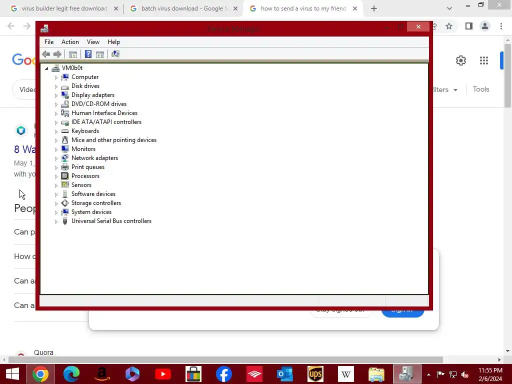Select the Display adapters icon
512x384 pixels.
pyautogui.click(x=65, y=95)
